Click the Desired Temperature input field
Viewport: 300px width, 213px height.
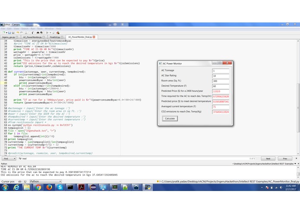coord(221,86)
